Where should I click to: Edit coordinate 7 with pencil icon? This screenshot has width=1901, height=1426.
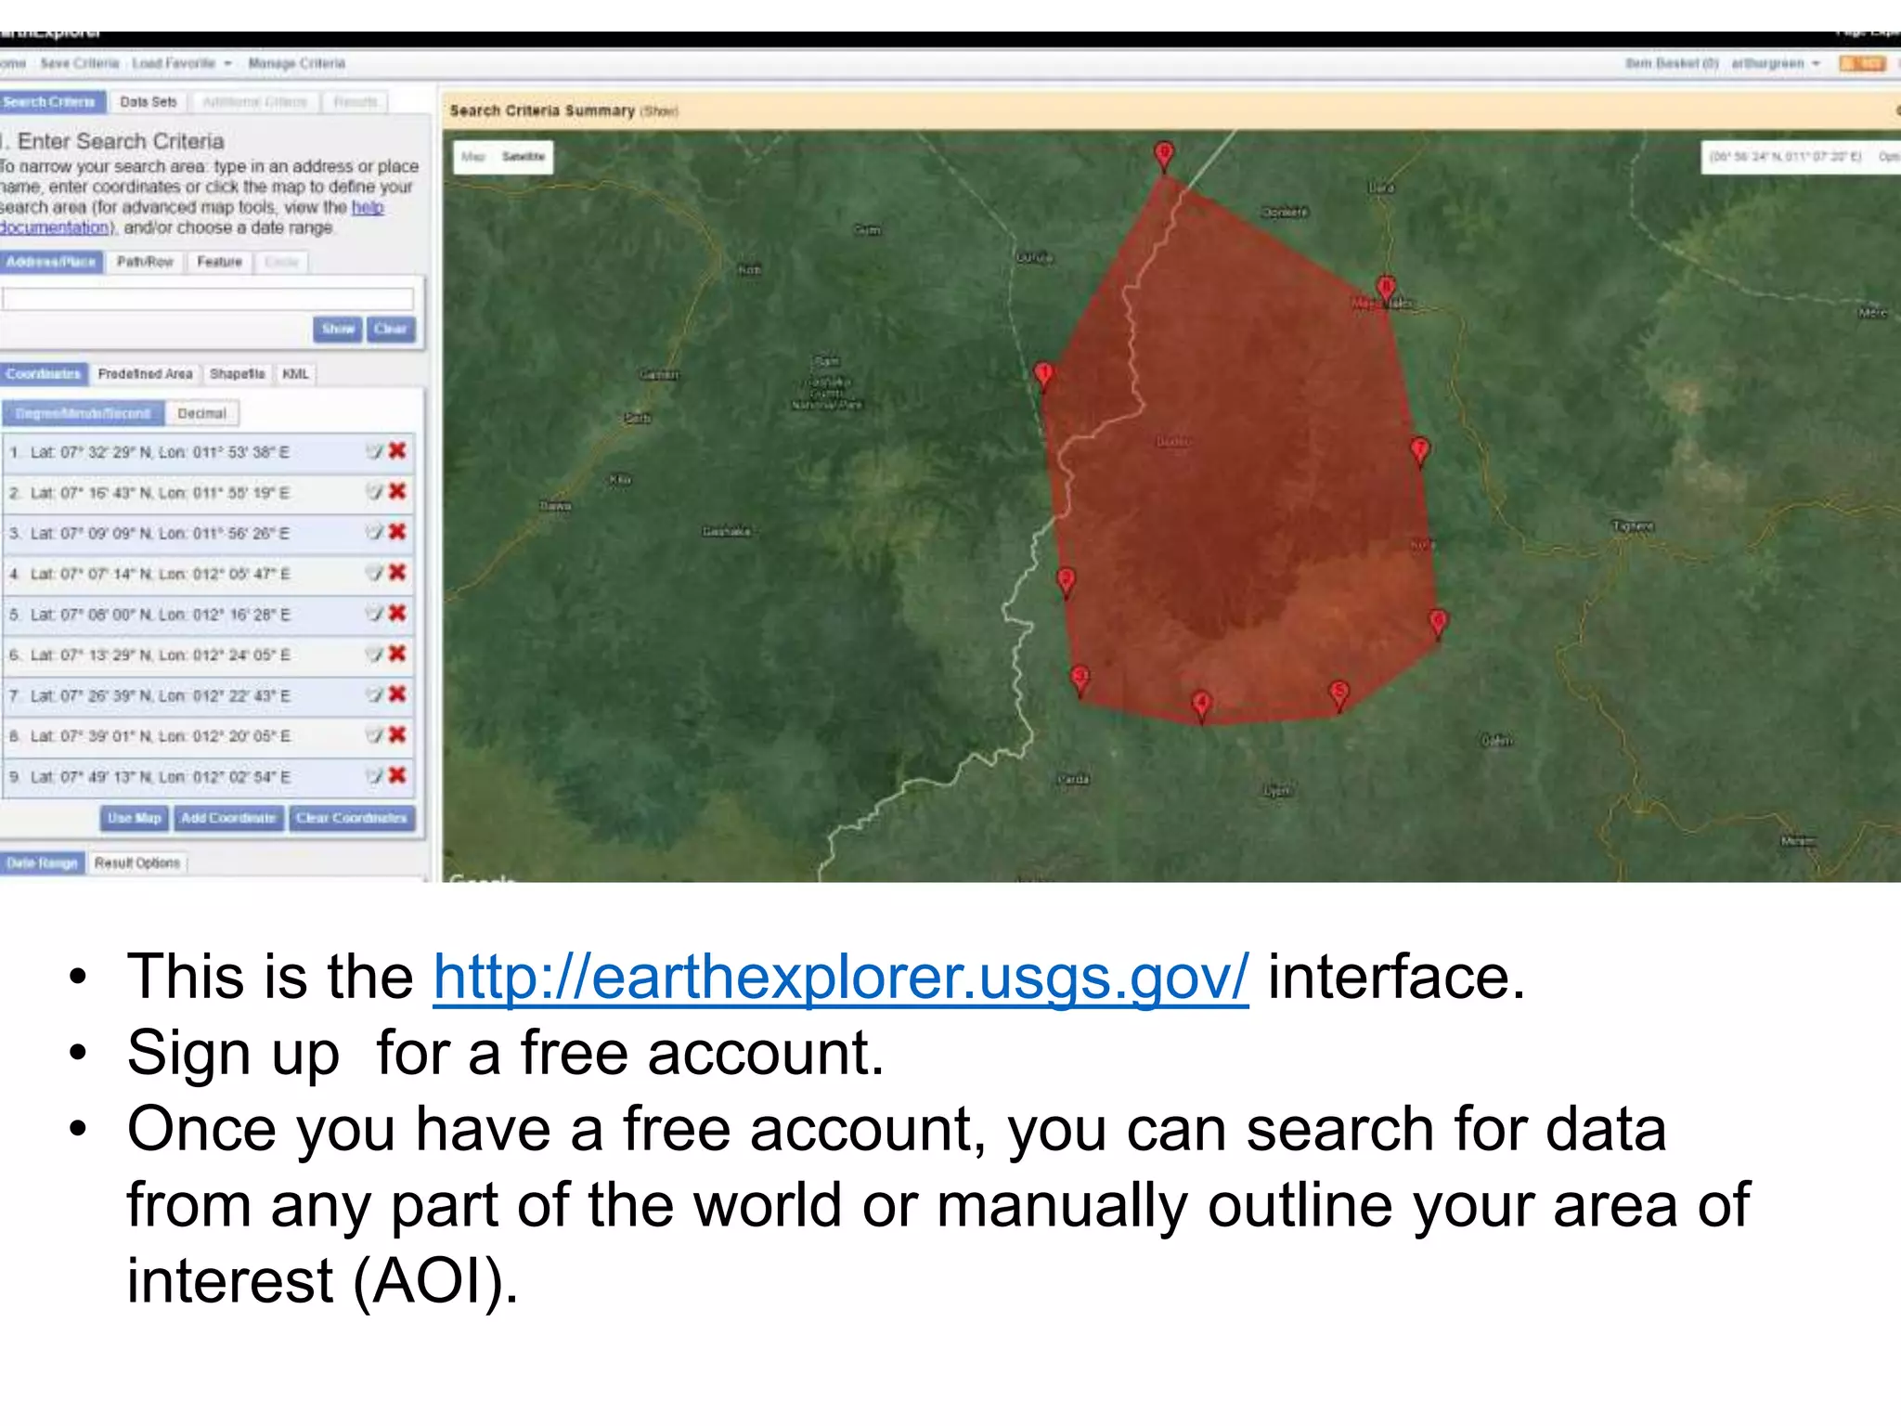coord(373,695)
